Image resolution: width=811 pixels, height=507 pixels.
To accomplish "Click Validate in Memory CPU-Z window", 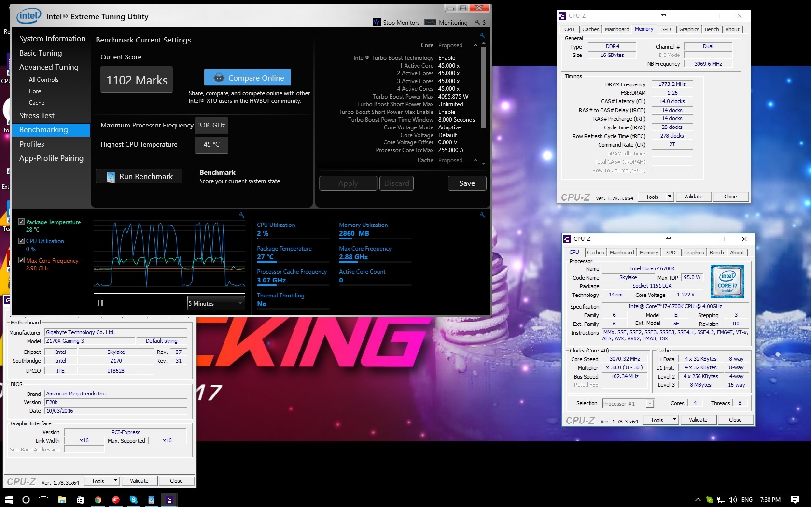I will click(x=693, y=197).
